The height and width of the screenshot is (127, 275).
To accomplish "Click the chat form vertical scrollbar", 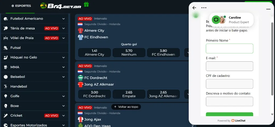I will (x=272, y=59).
